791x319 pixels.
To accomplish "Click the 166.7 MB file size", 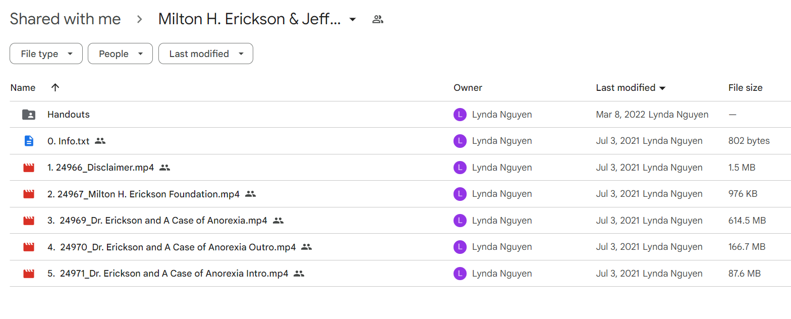I will [747, 247].
